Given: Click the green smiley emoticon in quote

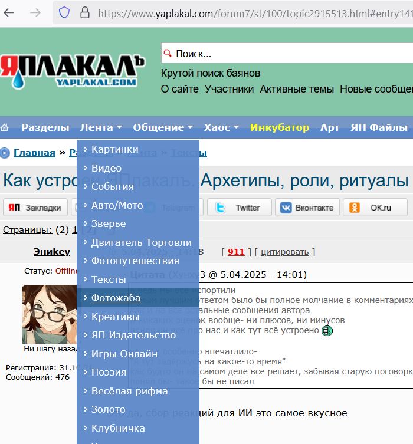Looking at the screenshot, I should [x=327, y=330].
